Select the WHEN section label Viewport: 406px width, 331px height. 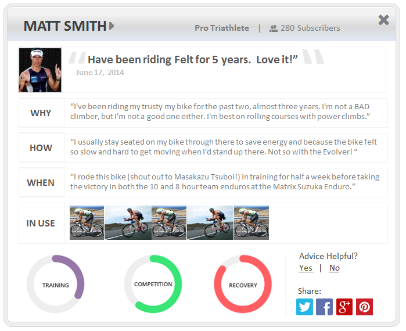pyautogui.click(x=41, y=182)
